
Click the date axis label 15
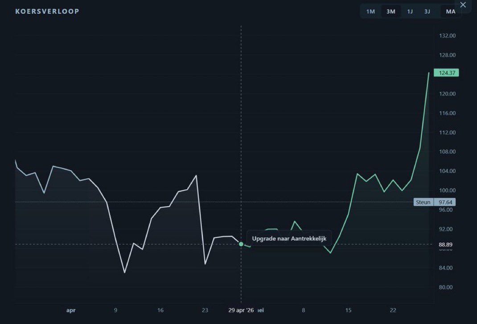pos(348,310)
